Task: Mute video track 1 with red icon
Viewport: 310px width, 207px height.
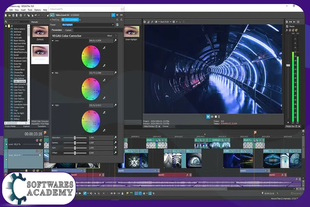Action: click(x=37, y=140)
